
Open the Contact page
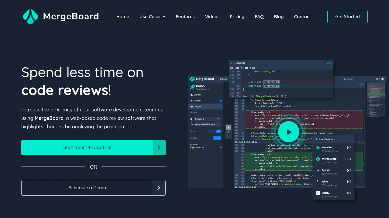[x=302, y=17]
